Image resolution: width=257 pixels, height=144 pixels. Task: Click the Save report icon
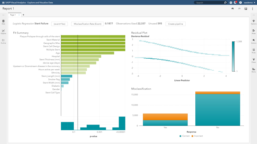coord(246,9)
